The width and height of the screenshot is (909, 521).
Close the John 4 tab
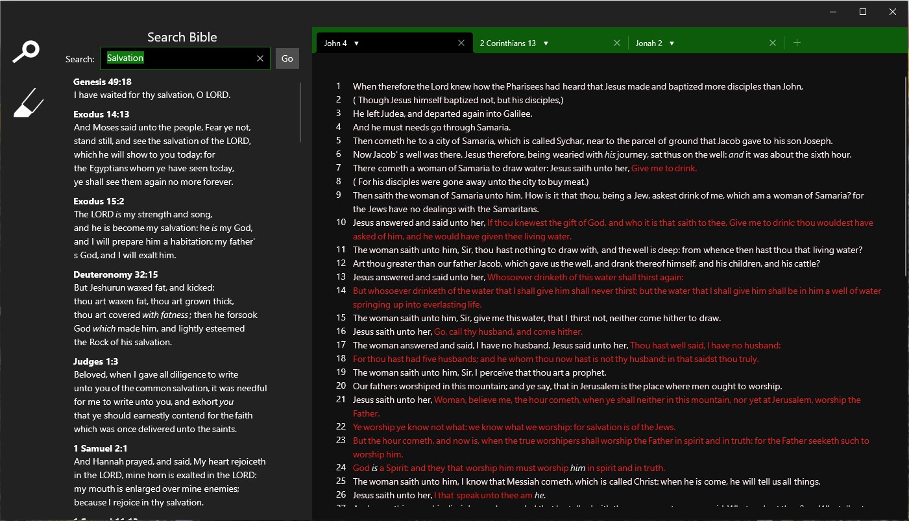[x=461, y=42]
